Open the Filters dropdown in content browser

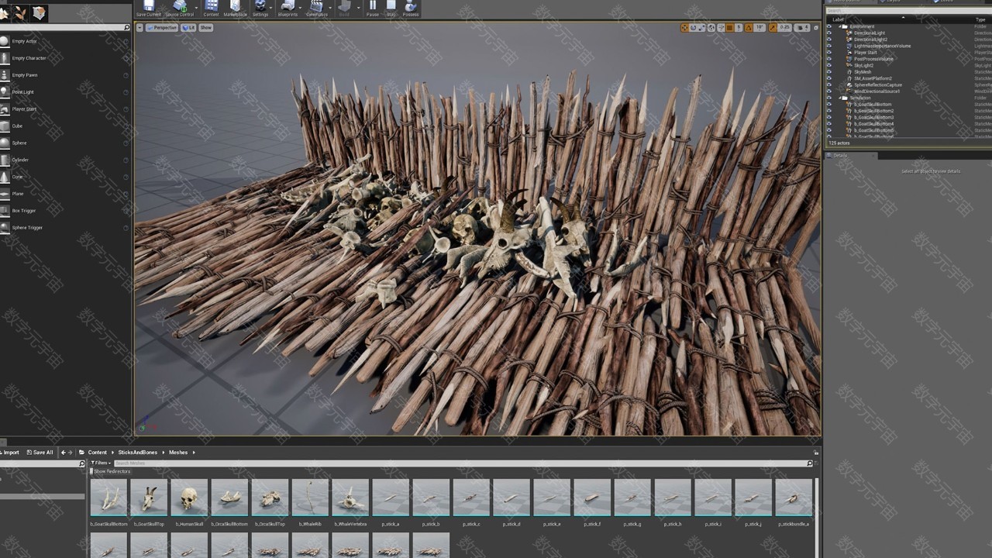click(101, 463)
